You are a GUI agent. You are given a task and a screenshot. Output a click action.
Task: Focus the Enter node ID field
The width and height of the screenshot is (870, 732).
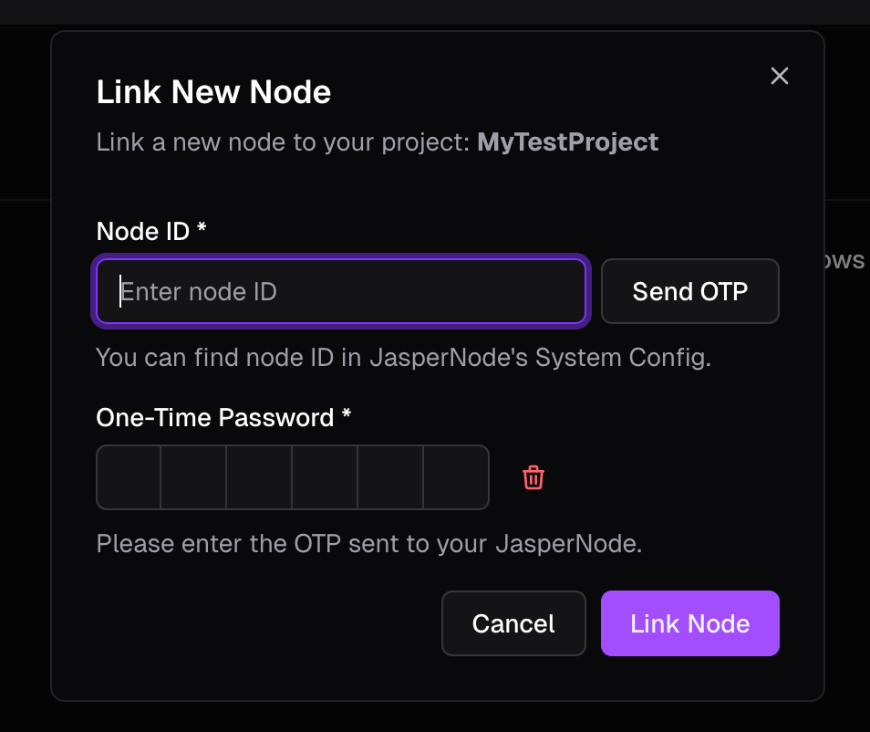340,291
